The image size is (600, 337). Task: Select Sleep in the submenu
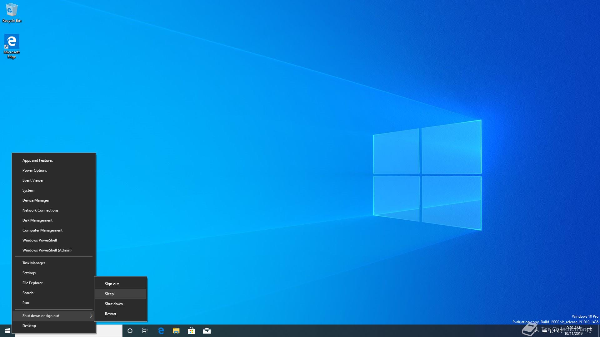tap(121, 294)
